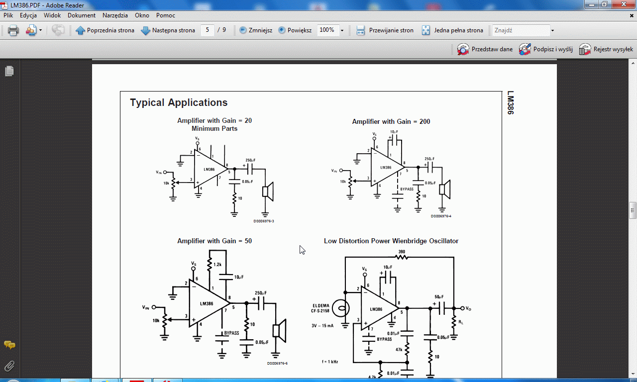Open the Narzędzia menu
This screenshot has width=637, height=382.
tap(115, 15)
